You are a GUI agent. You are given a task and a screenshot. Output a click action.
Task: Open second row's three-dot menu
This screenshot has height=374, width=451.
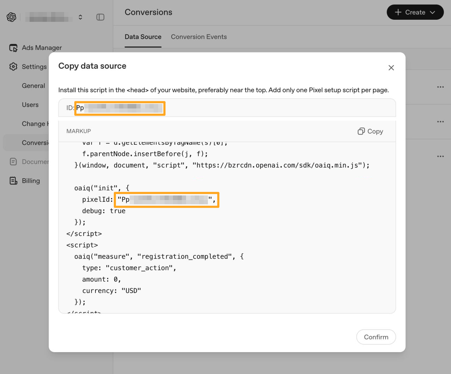(x=440, y=122)
